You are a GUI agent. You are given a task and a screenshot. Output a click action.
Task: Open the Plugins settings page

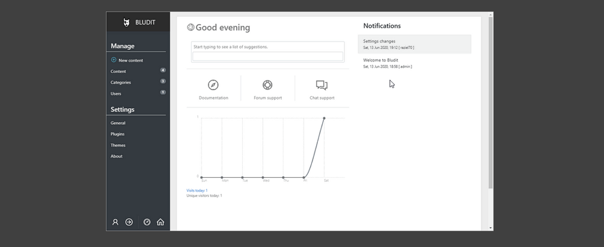[118, 134]
